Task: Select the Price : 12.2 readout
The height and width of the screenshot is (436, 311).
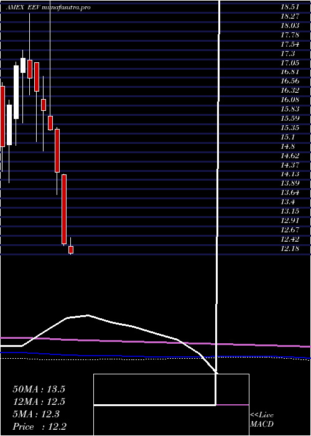Action: click(x=39, y=426)
